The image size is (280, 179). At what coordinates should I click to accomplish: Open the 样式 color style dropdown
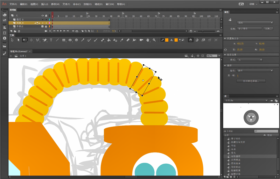point(250,60)
